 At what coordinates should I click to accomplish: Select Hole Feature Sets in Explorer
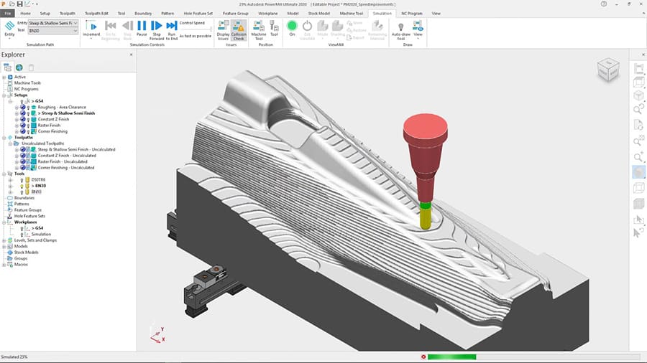click(x=29, y=216)
